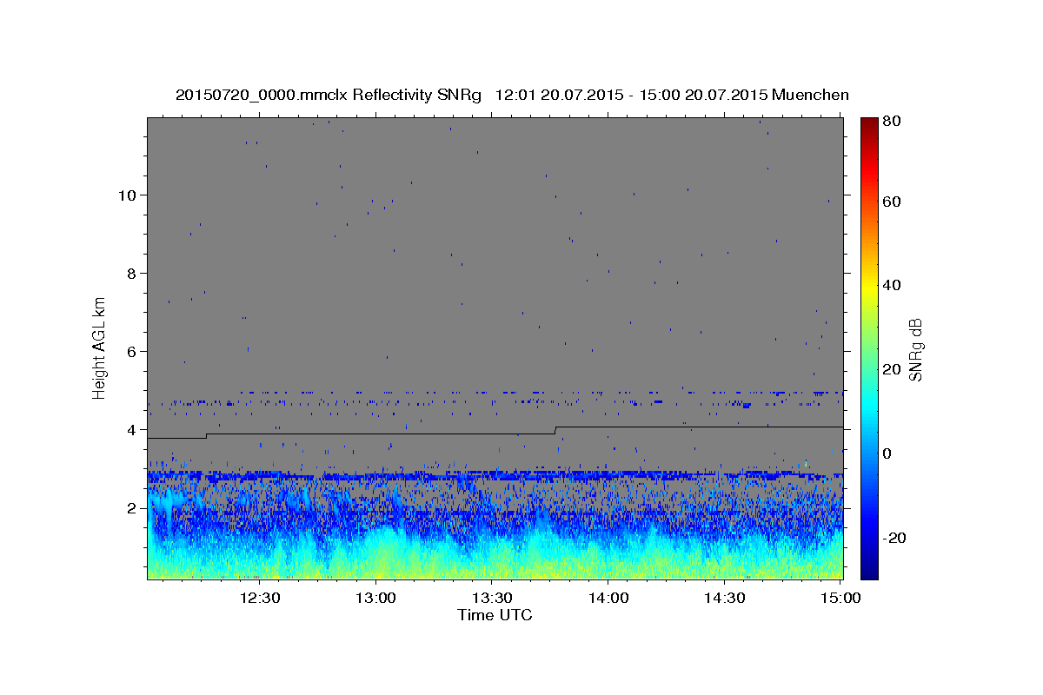Click the 2 km height tick label
Image resolution: width=1043 pixels, height=695 pixels.
131,507
